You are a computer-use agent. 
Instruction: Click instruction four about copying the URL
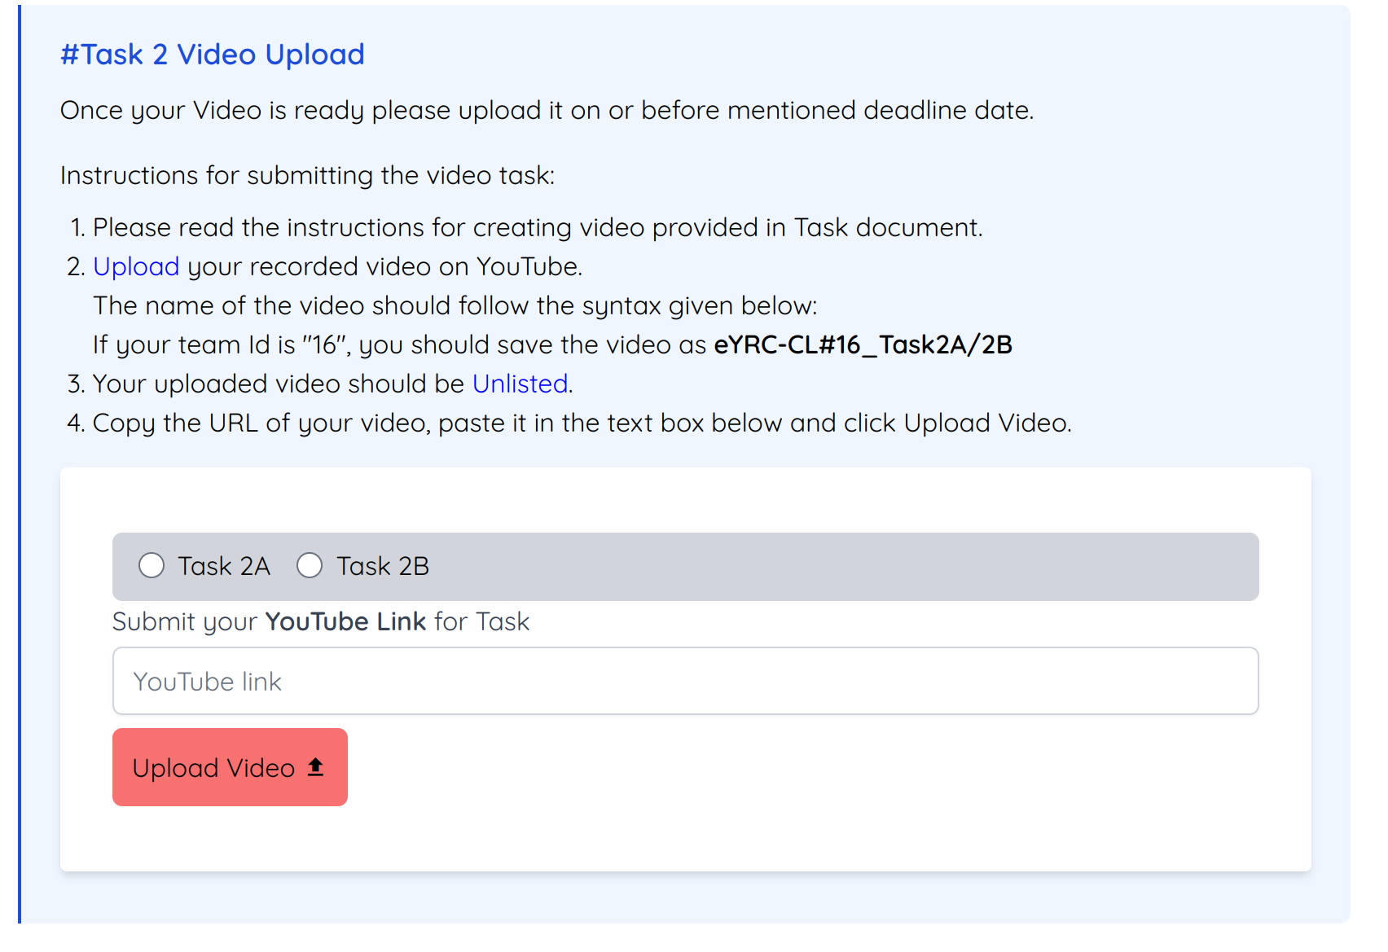[582, 423]
